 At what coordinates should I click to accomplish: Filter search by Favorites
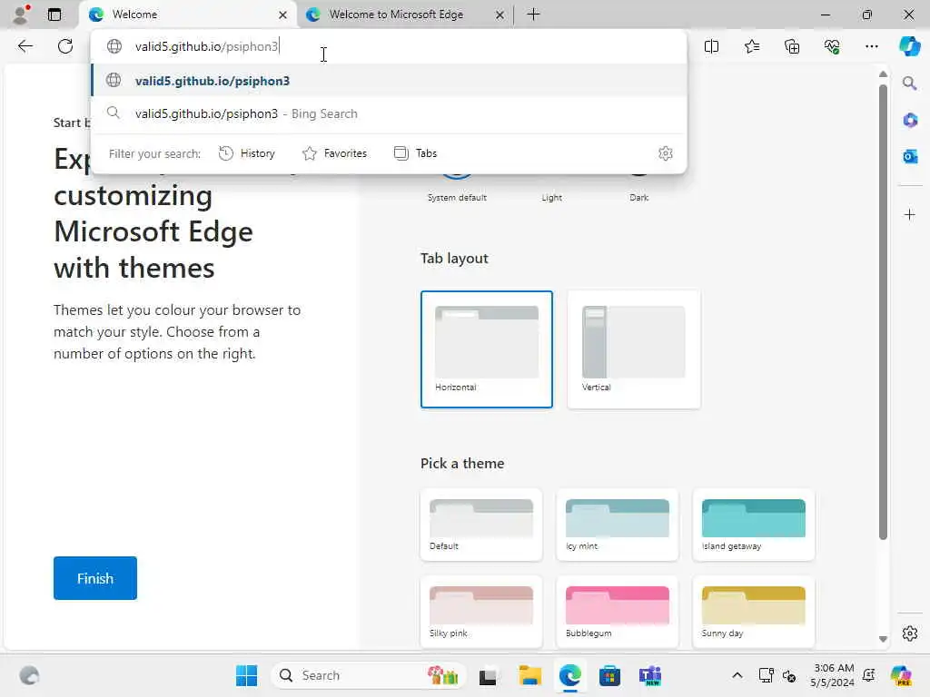coord(334,153)
